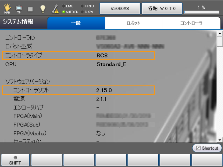Select the RC8 value
The width and height of the screenshot is (223, 167).
click(102, 55)
